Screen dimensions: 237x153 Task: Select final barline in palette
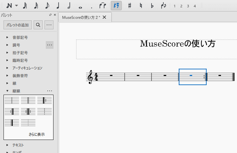[12, 123]
